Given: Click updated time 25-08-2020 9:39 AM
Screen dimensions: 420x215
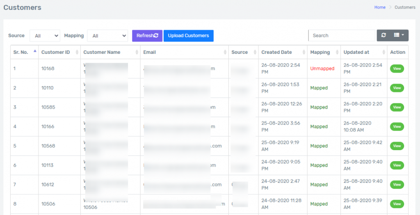Looking at the screenshot, I should (x=363, y=204).
